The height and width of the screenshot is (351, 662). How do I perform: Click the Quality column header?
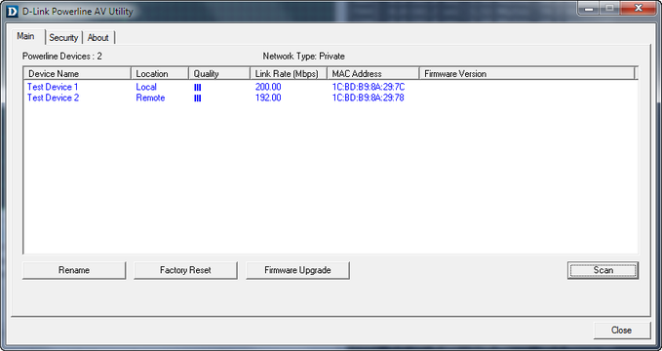click(x=219, y=74)
